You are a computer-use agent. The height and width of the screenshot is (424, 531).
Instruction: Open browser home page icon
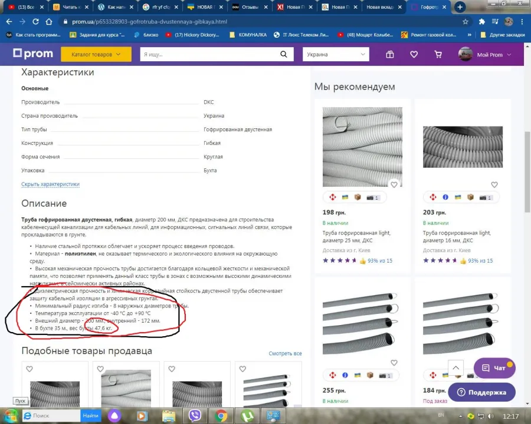(49, 22)
